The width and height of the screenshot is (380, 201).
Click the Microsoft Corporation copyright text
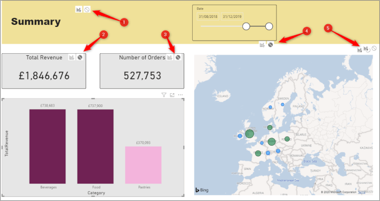coord(338,192)
